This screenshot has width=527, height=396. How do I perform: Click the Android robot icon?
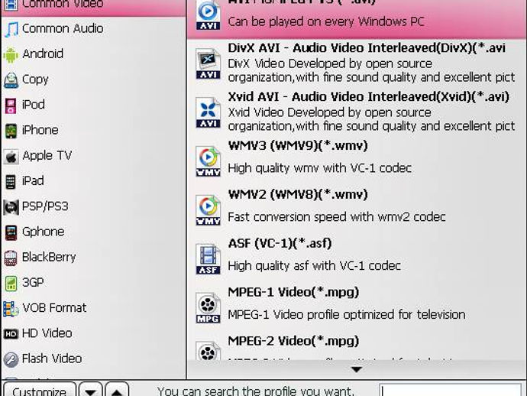point(11,54)
